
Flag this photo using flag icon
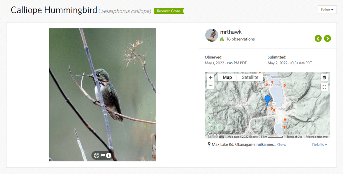[x=103, y=156]
